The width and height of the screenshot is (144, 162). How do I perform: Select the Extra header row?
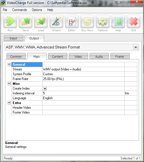[27, 103]
